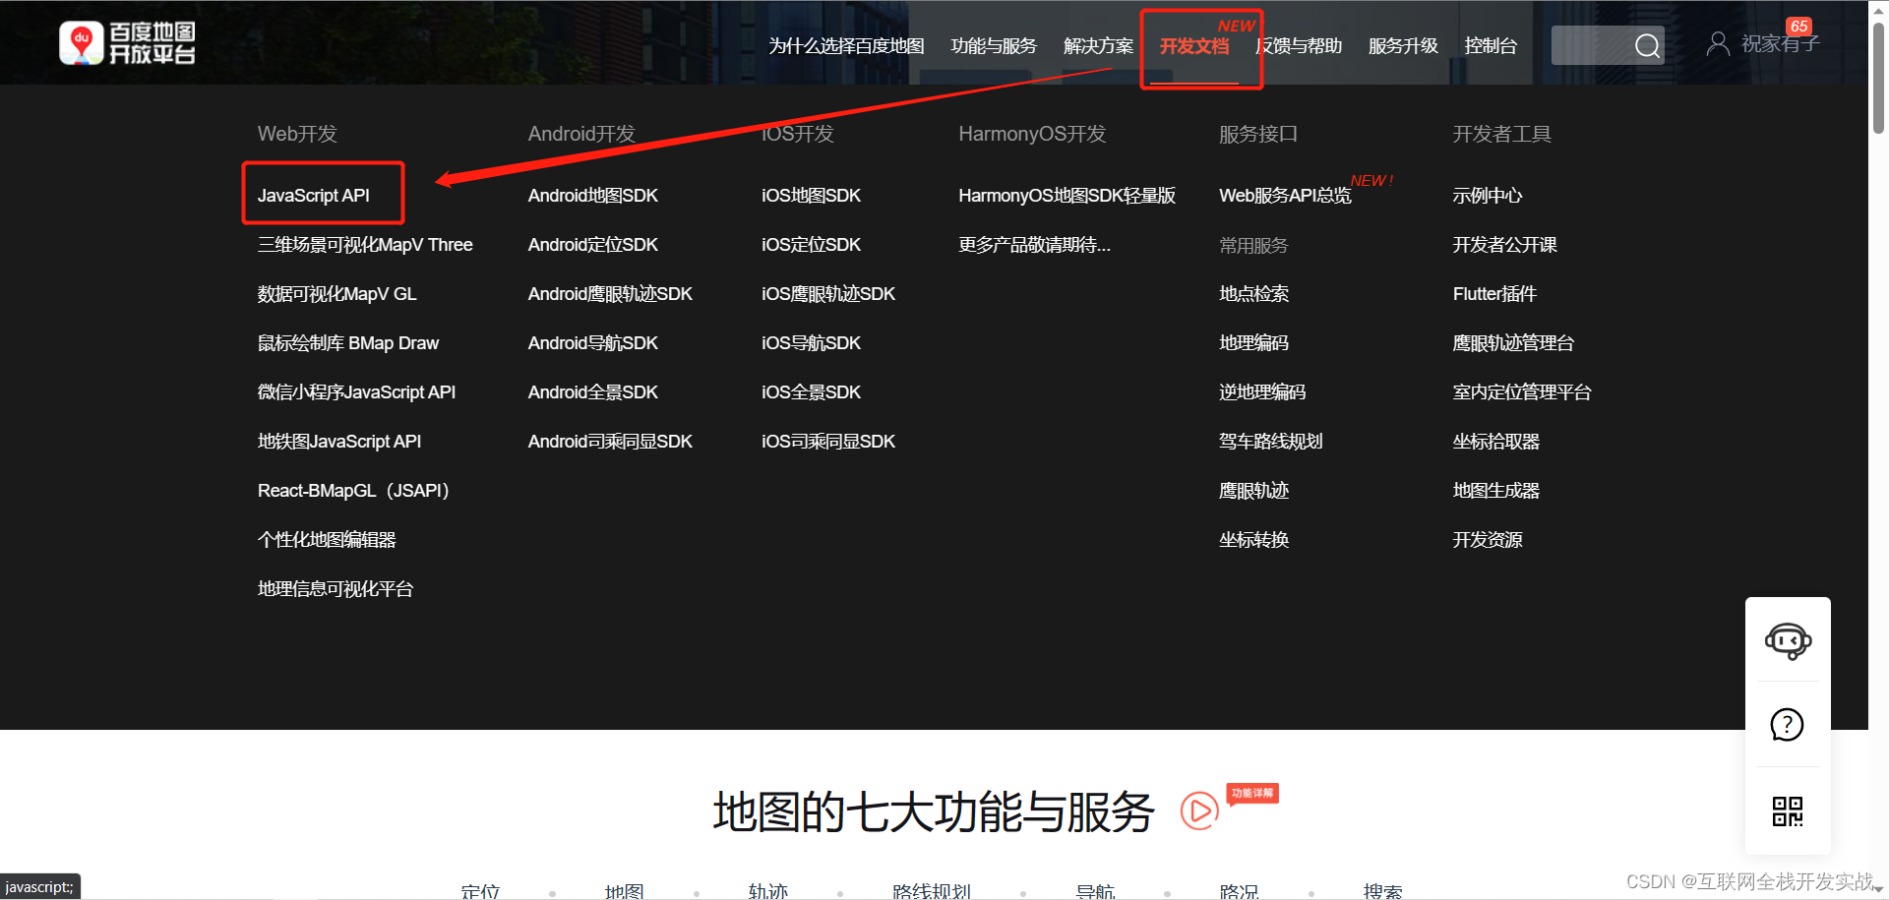Open the customer service robot icon
Screen dimensions: 1889x900
pos(1788,641)
